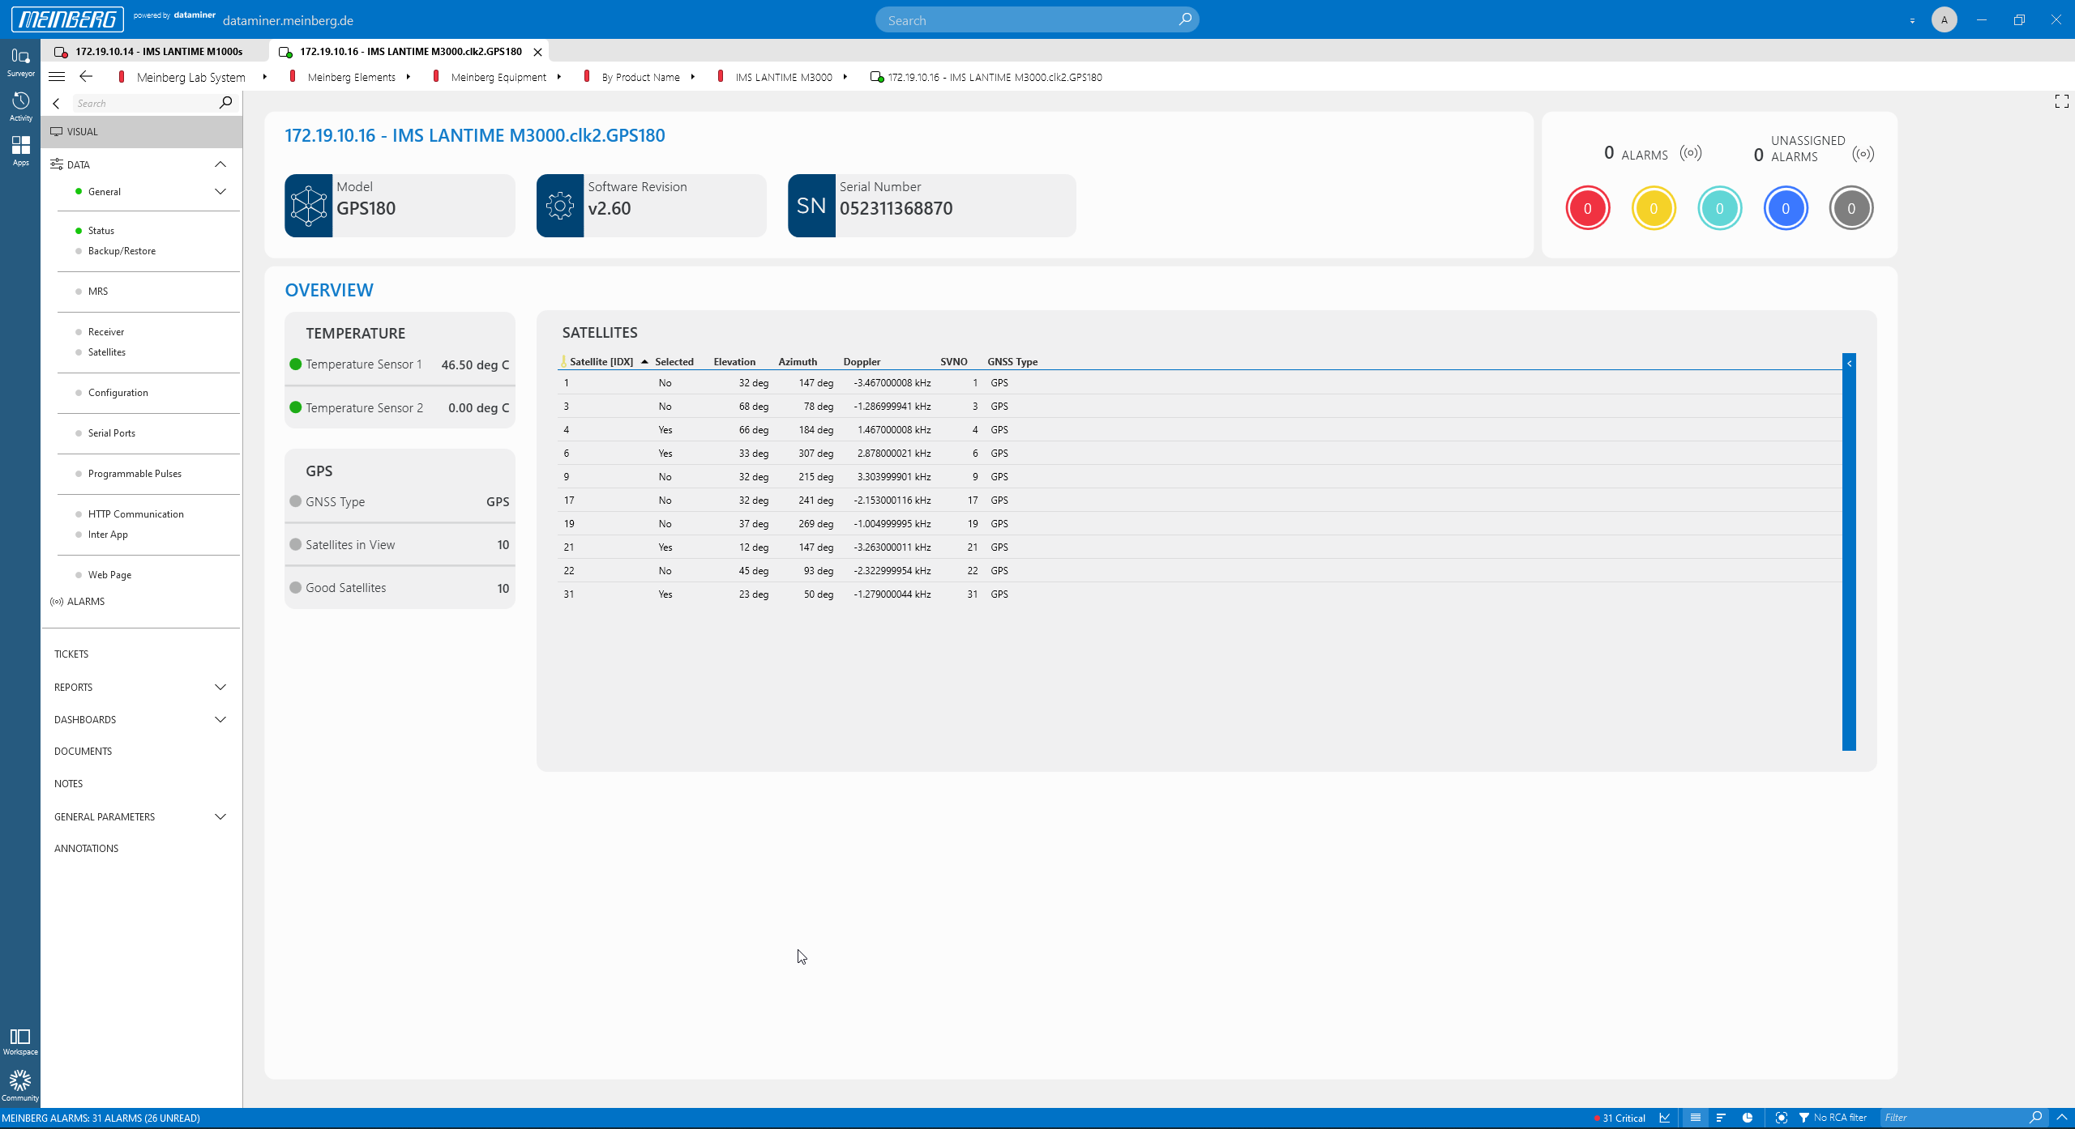
Task: Open the Workspace sidebar icon
Action: click(20, 1042)
